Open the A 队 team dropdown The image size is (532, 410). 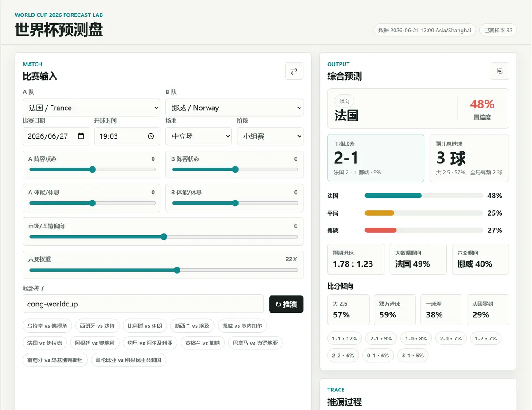coord(91,108)
